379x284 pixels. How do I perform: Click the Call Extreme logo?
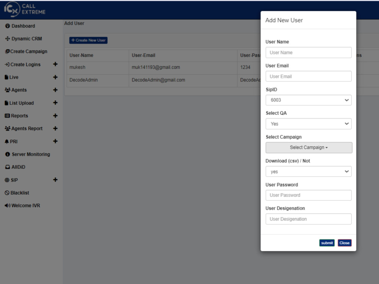click(x=25, y=9)
